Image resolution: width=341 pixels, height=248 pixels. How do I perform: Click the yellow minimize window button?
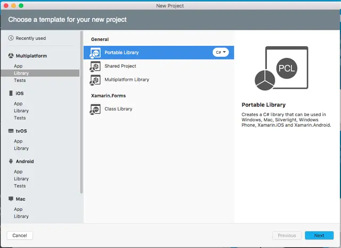click(13, 6)
